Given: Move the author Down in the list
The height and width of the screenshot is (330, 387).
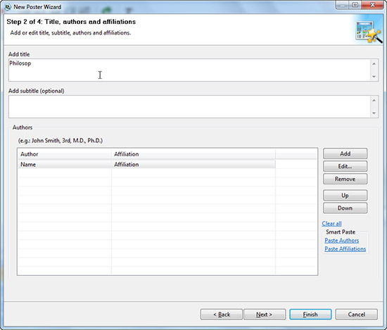Looking at the screenshot, I should pyautogui.click(x=345, y=208).
